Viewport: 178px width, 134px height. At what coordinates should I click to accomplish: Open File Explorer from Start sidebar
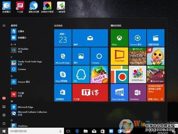(4, 106)
